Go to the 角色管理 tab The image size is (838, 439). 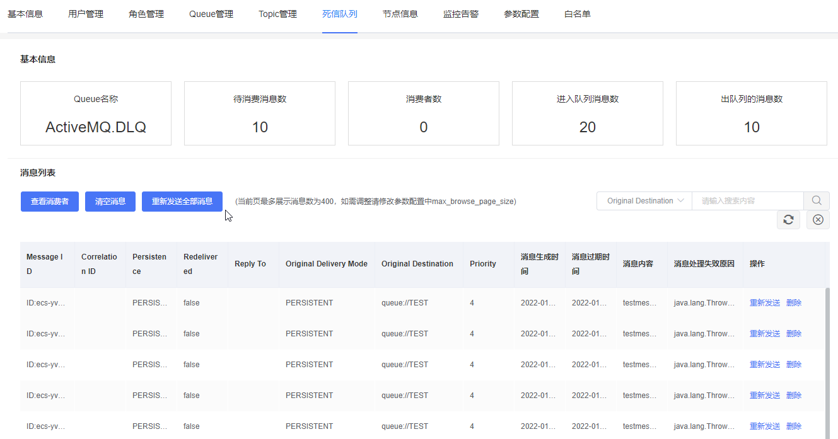(146, 14)
